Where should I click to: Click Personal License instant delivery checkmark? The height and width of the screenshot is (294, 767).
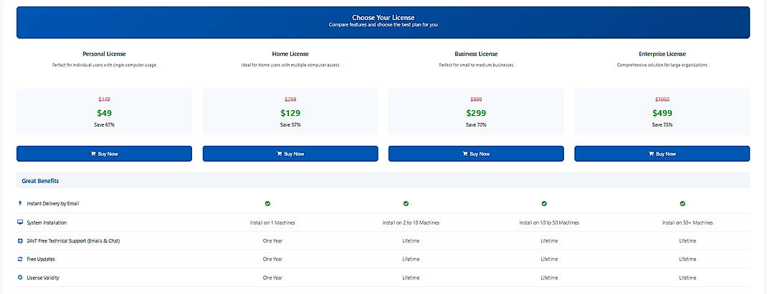click(x=267, y=204)
